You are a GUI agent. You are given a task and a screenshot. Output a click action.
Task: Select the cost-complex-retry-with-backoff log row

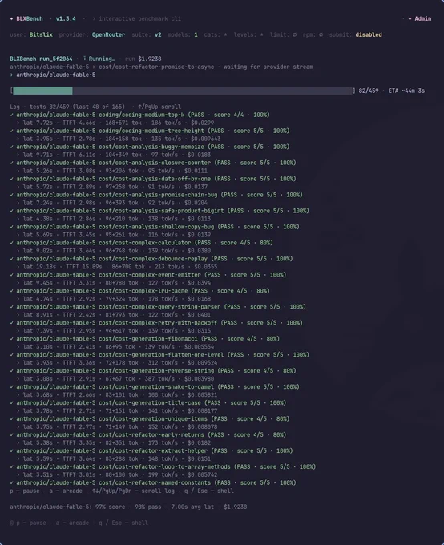point(156,322)
